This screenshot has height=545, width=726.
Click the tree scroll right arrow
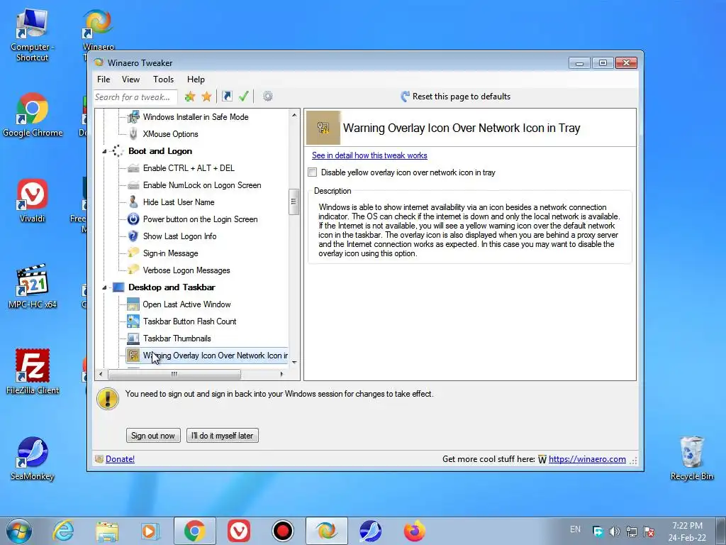pos(281,374)
